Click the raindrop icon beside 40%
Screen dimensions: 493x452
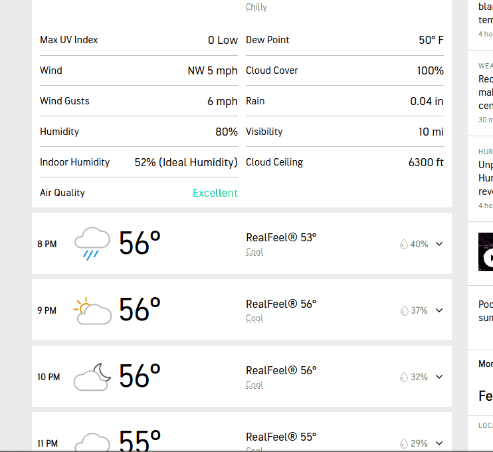click(404, 244)
